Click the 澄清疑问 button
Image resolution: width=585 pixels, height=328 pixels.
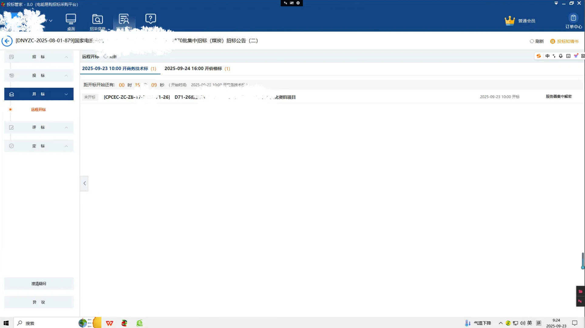coord(39,283)
